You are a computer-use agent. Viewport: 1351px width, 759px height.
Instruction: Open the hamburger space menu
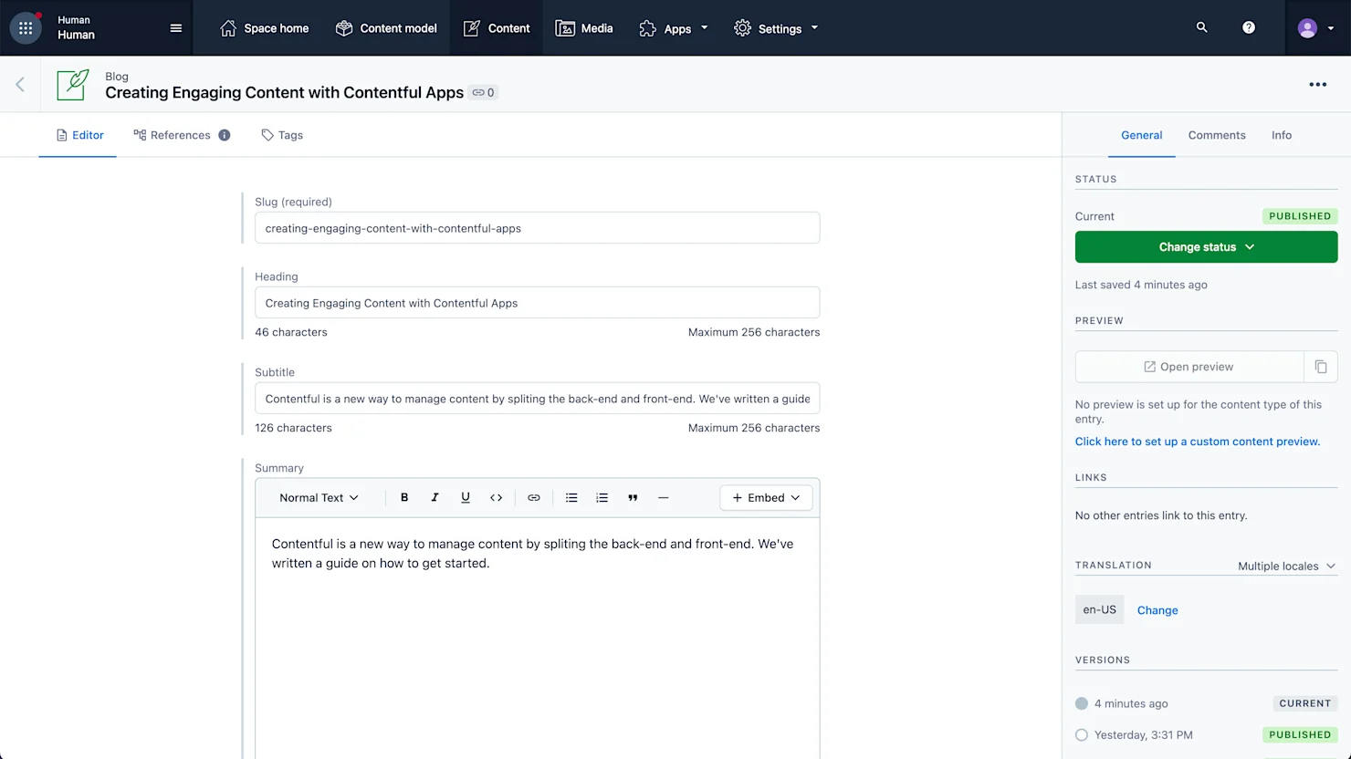(x=176, y=28)
